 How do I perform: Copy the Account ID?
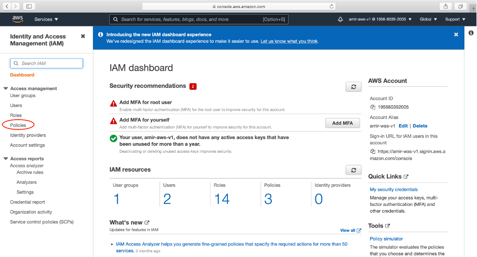pyautogui.click(x=373, y=107)
